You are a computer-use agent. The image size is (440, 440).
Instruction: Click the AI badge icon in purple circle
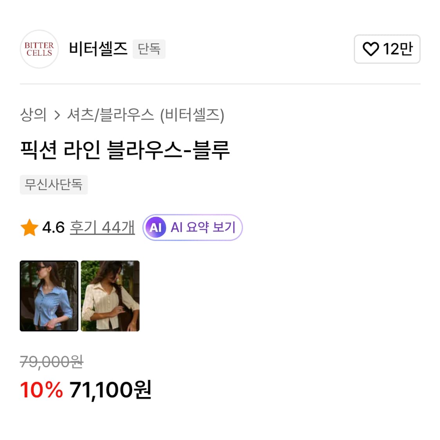[x=156, y=227]
